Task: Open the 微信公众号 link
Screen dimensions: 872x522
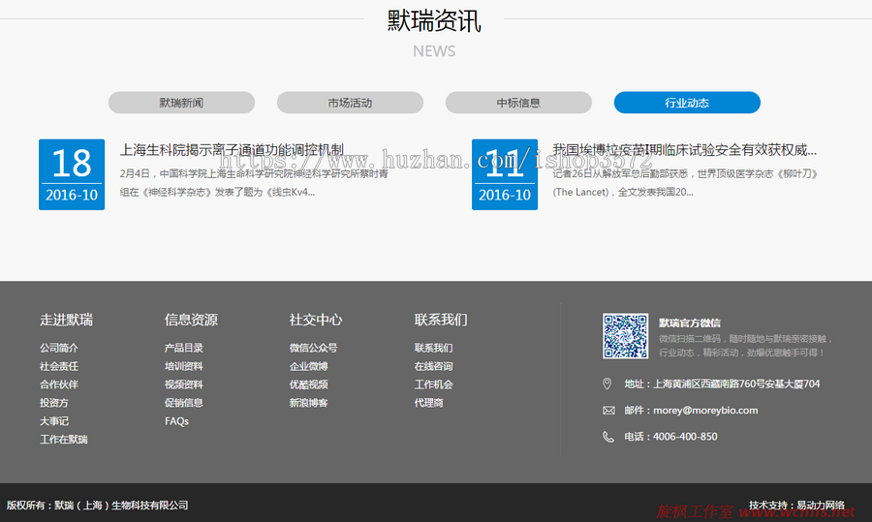Action: [313, 348]
